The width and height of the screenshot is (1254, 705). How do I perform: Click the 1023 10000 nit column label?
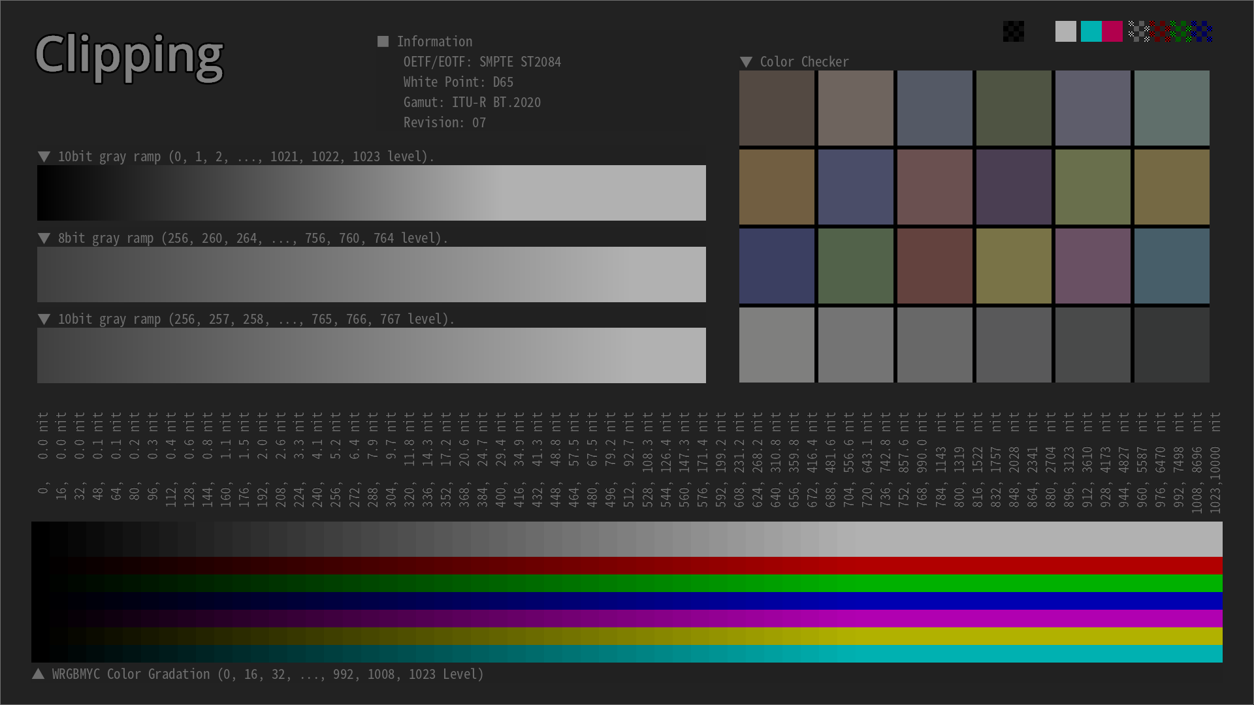tap(1215, 463)
